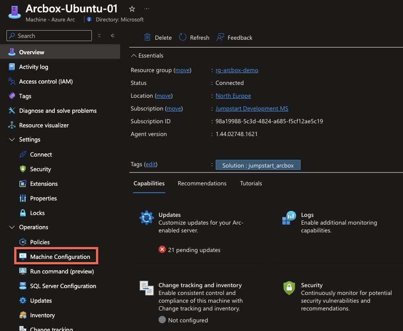Viewport: 403px width, 331px height.
Task: Click the Activity log icon
Action: [12, 67]
